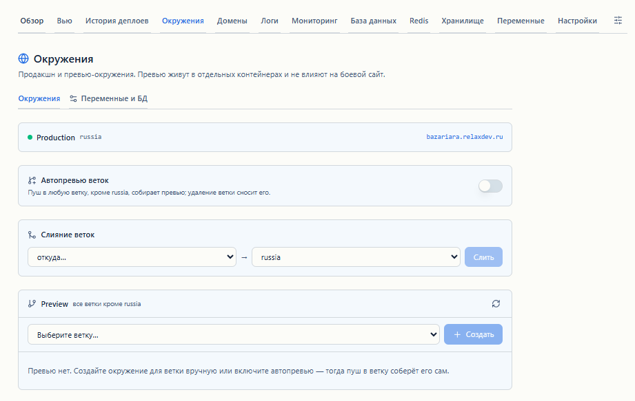This screenshot has width=635, height=401.
Task: Open the Логи tab
Action: 270,21
